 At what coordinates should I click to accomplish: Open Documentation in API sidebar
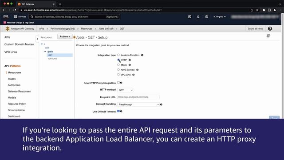(x=16, y=110)
